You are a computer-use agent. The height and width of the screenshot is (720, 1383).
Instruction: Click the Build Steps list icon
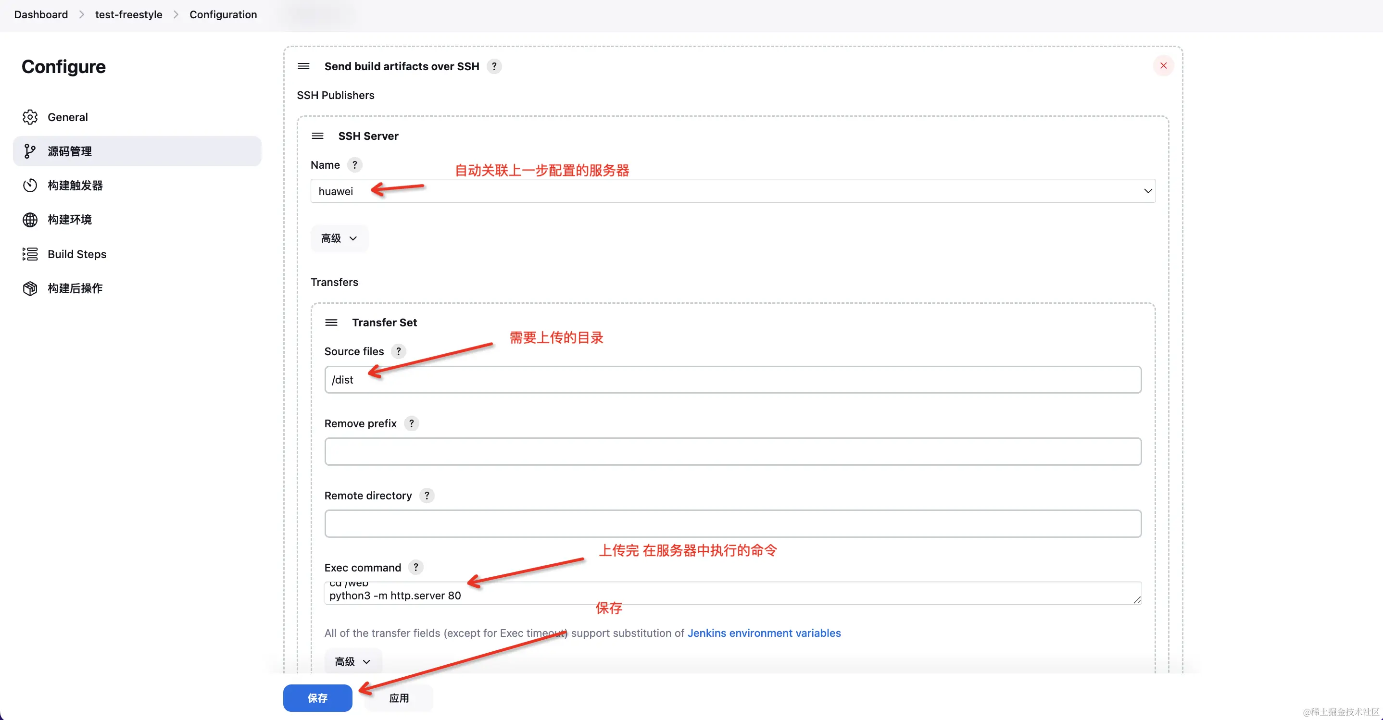[30, 254]
